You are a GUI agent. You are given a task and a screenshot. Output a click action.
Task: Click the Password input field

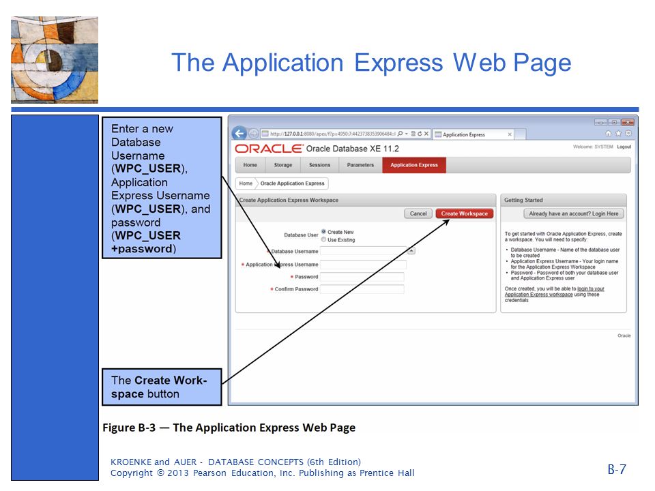(362, 277)
